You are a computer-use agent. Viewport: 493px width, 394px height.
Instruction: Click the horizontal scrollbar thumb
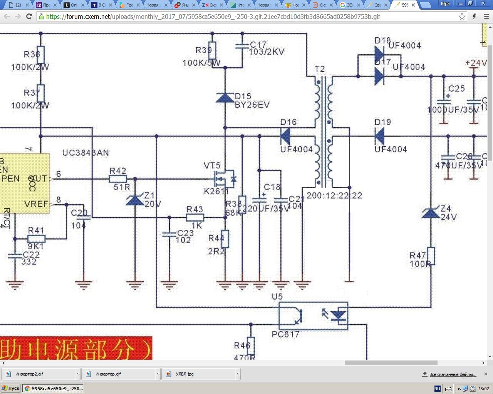pyautogui.click(x=391, y=363)
